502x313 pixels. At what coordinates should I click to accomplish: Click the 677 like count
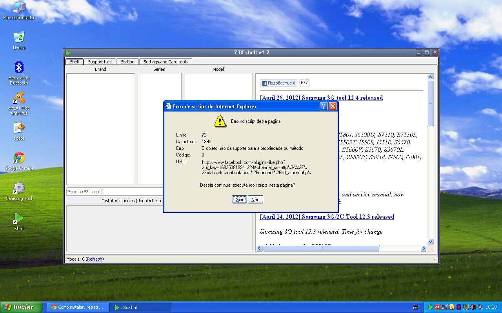click(x=304, y=83)
